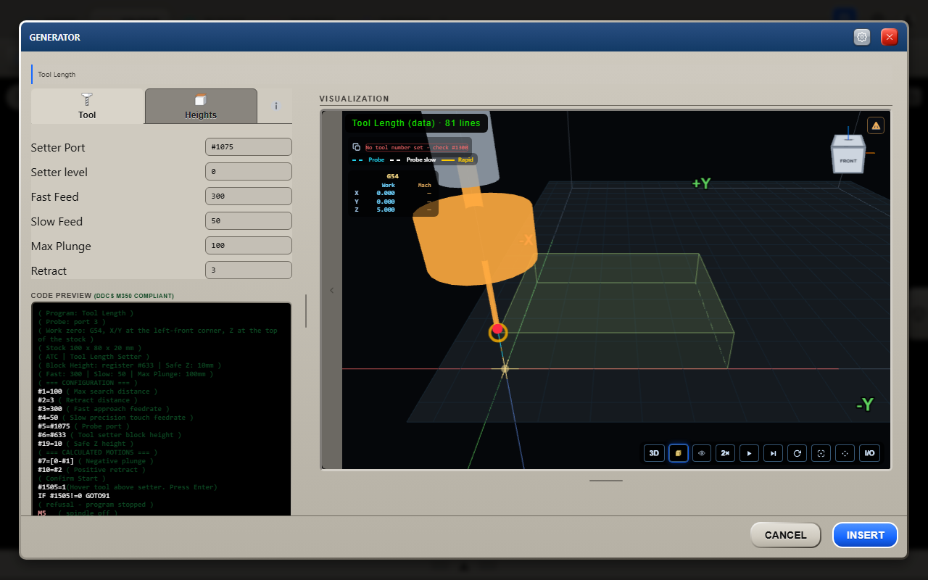
Task: Click the Cancel button
Action: click(785, 535)
